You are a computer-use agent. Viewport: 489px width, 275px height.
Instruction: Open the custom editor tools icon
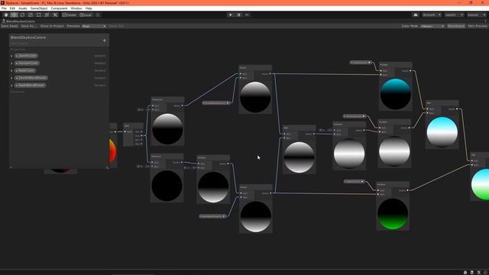(55, 15)
